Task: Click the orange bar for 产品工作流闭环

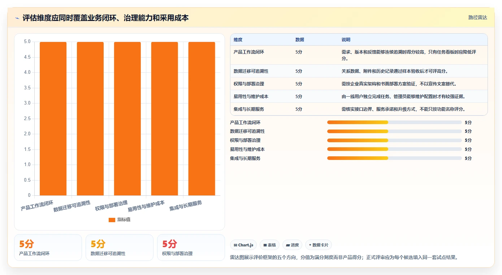Action: click(x=53, y=119)
